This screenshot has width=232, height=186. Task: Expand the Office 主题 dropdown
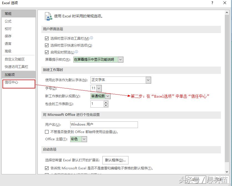(84, 139)
